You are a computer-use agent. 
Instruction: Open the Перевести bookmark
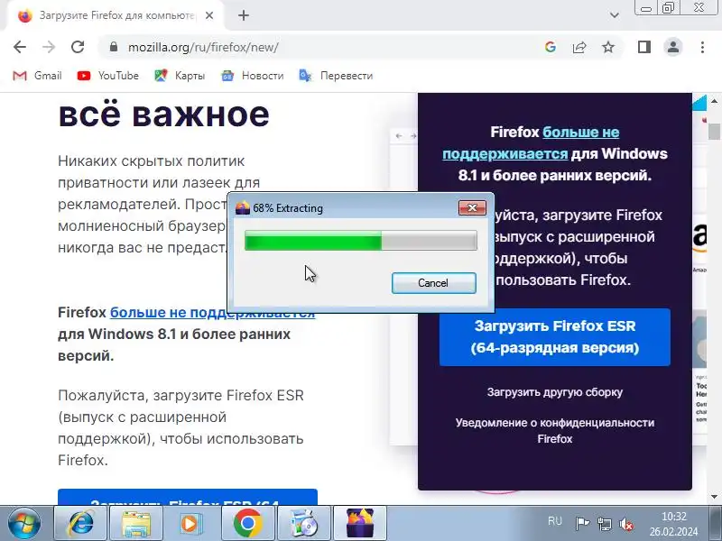coord(336,76)
